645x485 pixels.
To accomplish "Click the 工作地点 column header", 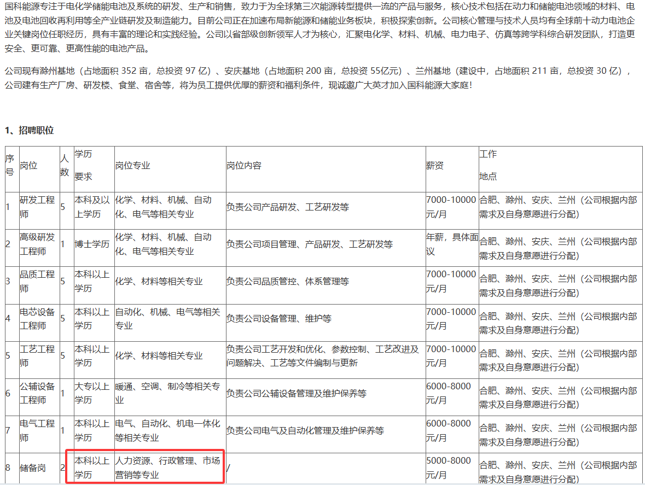I will click(488, 166).
